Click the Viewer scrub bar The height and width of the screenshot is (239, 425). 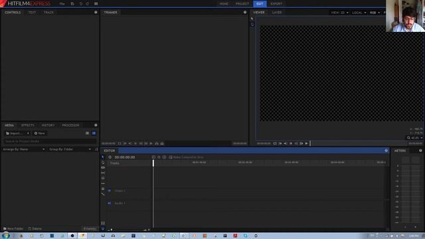tap(359, 143)
